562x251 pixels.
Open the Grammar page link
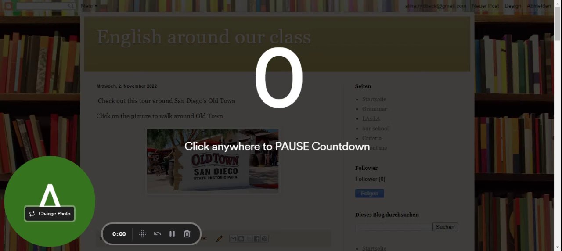click(375, 109)
